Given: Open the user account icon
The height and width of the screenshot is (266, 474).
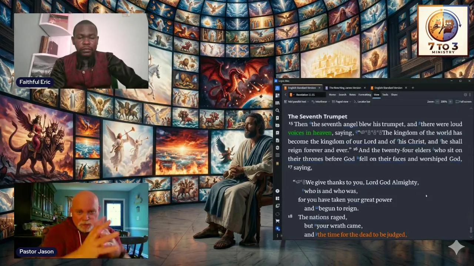Looking at the screenshot, I should (x=277, y=229).
